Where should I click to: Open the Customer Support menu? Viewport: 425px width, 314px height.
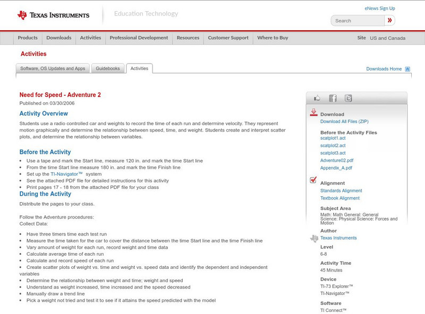click(x=228, y=38)
